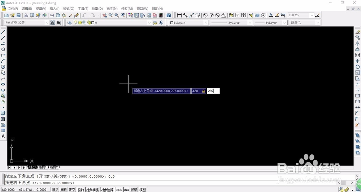This screenshot has height=192, width=361.
Task: Select the Diameter dimension tool
Action: (217, 15)
